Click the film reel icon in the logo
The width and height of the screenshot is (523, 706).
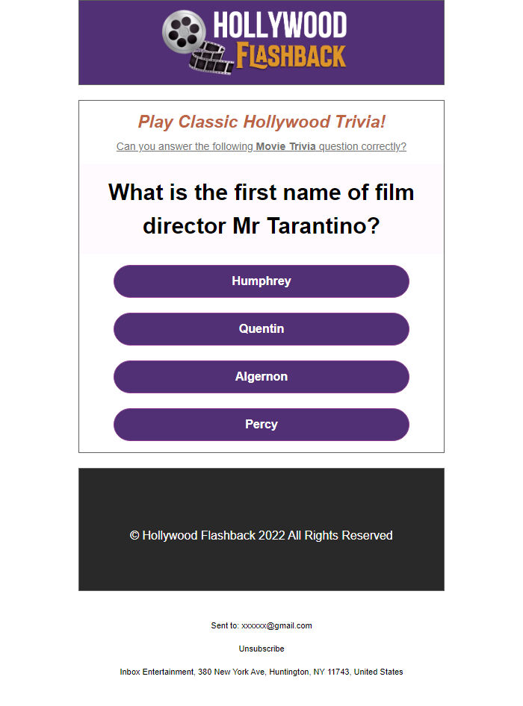184,32
